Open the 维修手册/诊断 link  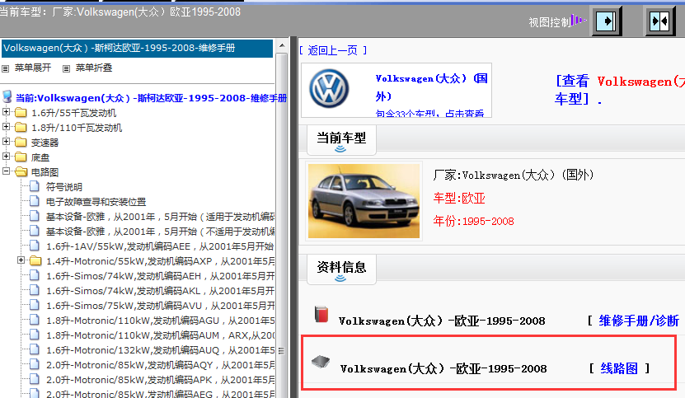click(639, 321)
